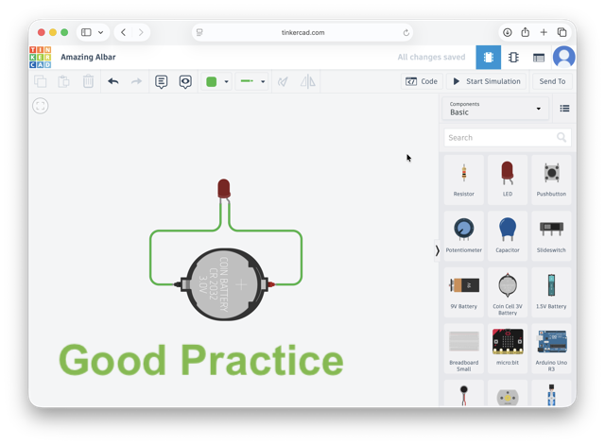Select the 1.5V Battery component
Viewport: 605px width, 445px height.
coord(551,292)
